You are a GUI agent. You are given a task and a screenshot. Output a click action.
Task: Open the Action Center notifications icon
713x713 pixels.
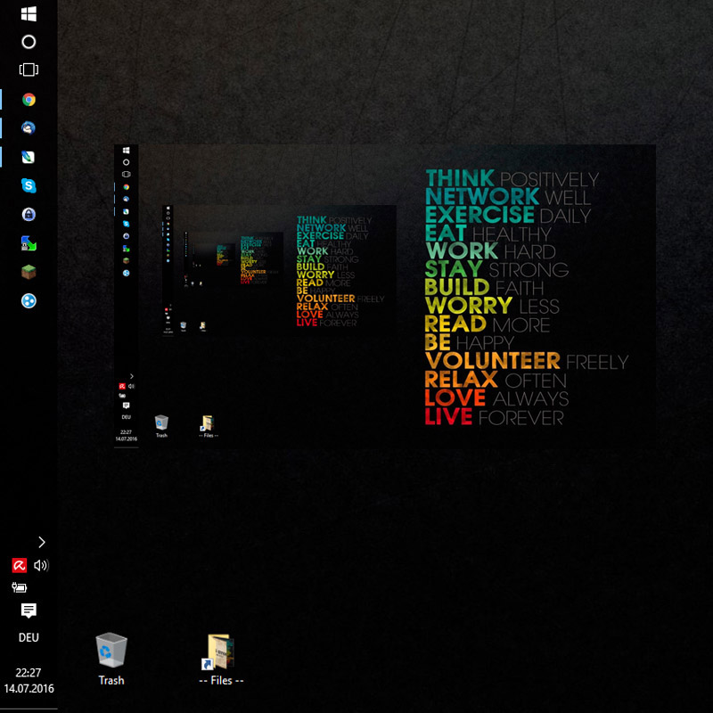(x=29, y=611)
